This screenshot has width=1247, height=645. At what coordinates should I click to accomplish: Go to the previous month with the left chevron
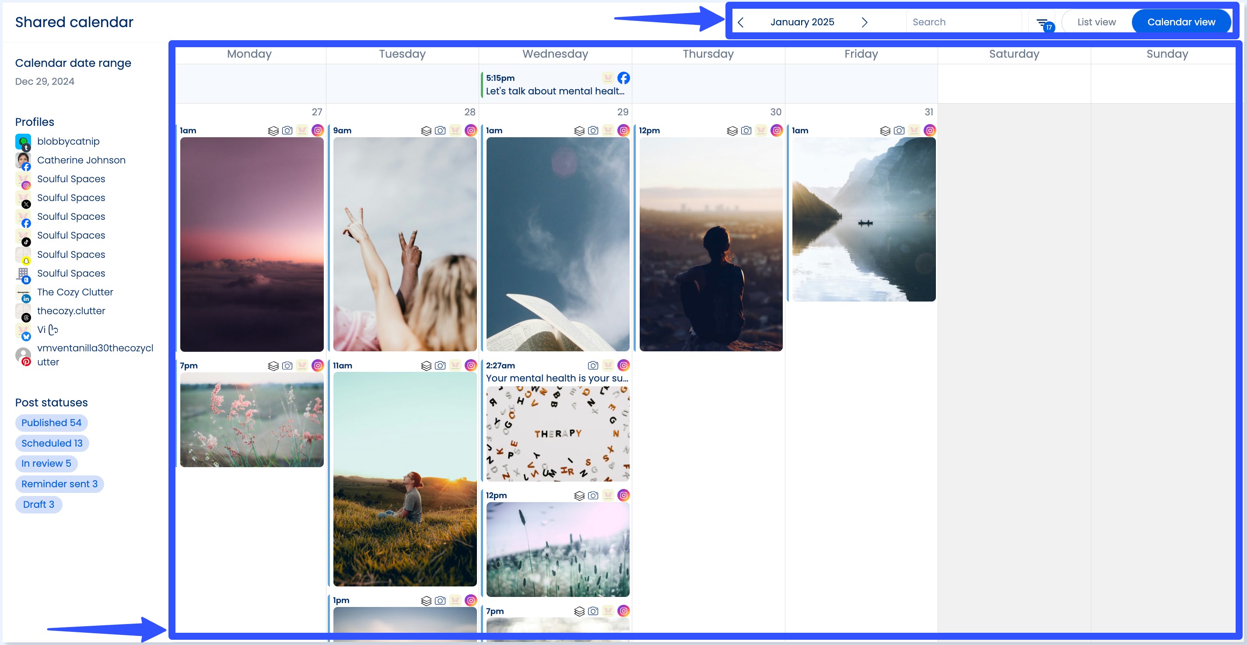(x=740, y=22)
